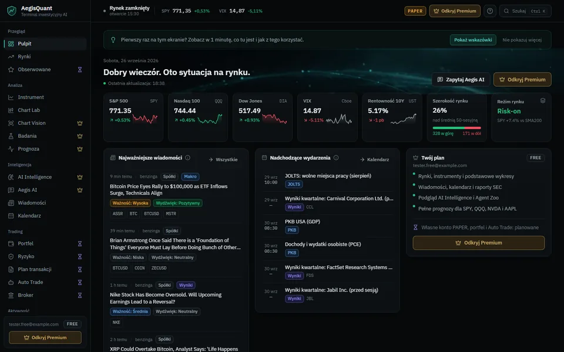The image size is (564, 352).
Task: Open Instrument analysis page
Action: [x=45, y=97]
